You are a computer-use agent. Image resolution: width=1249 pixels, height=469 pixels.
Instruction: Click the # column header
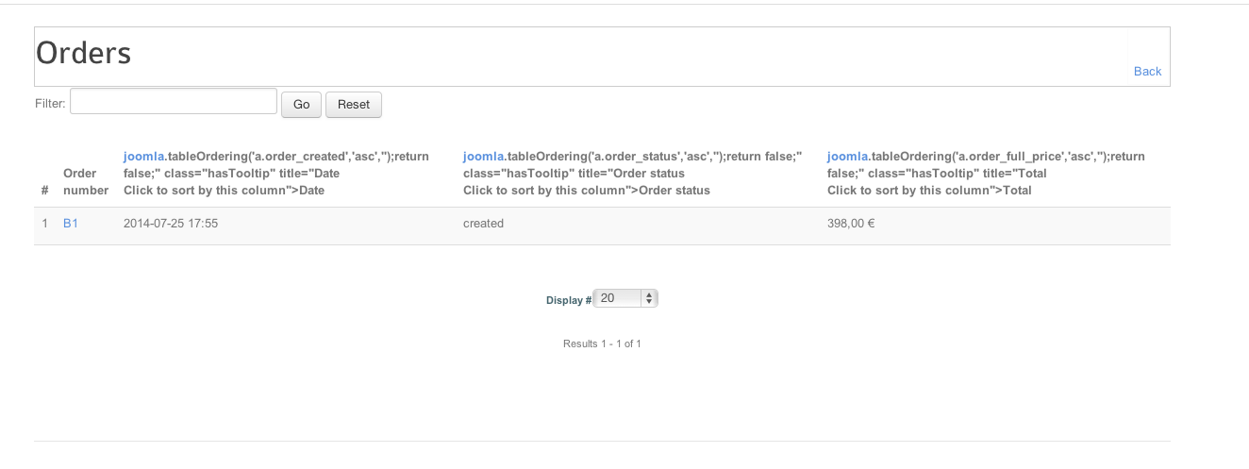pyautogui.click(x=45, y=191)
